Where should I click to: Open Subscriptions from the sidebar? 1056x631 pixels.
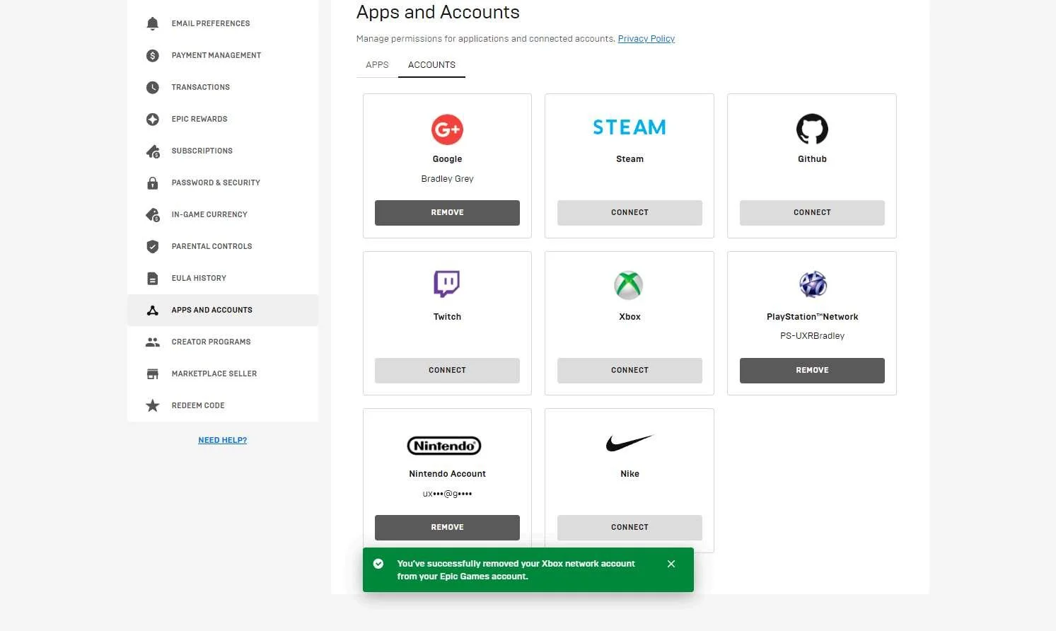pyautogui.click(x=223, y=151)
